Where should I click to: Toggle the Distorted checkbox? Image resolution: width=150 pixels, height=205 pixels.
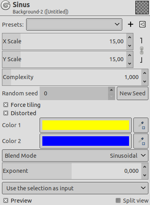[6, 113]
